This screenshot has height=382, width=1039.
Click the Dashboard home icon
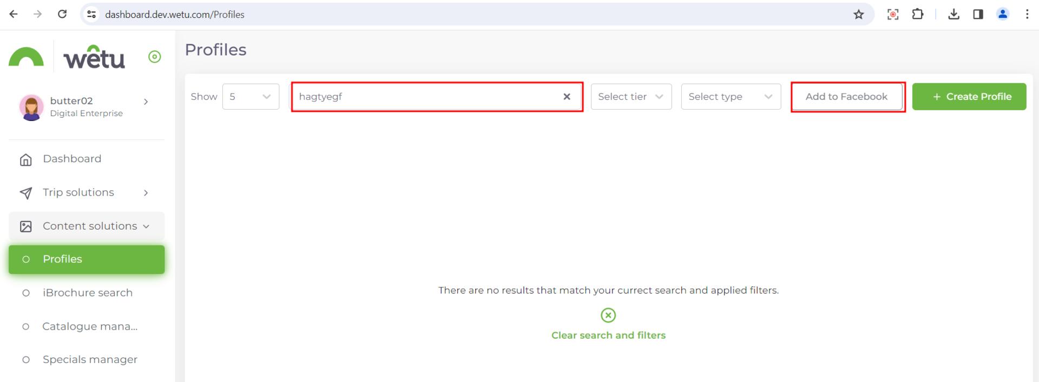[25, 159]
